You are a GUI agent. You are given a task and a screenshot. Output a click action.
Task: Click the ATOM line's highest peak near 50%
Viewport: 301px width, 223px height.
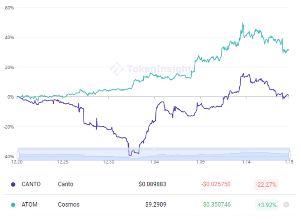point(243,23)
